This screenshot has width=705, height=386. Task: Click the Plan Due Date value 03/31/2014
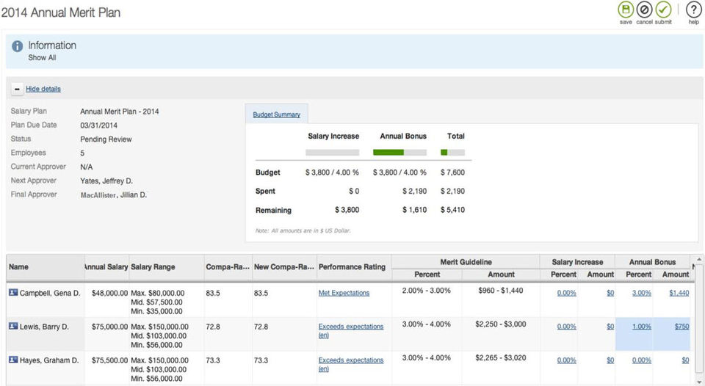99,125
